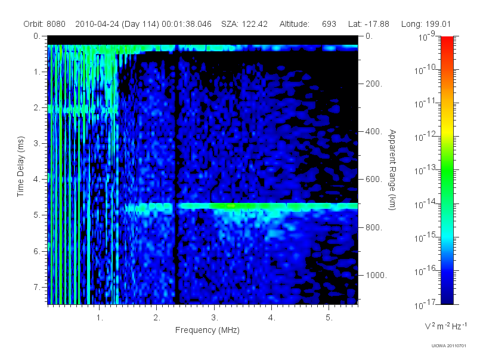
Task: Click the '5.' tick on Frequency axis
Action: click(x=329, y=318)
